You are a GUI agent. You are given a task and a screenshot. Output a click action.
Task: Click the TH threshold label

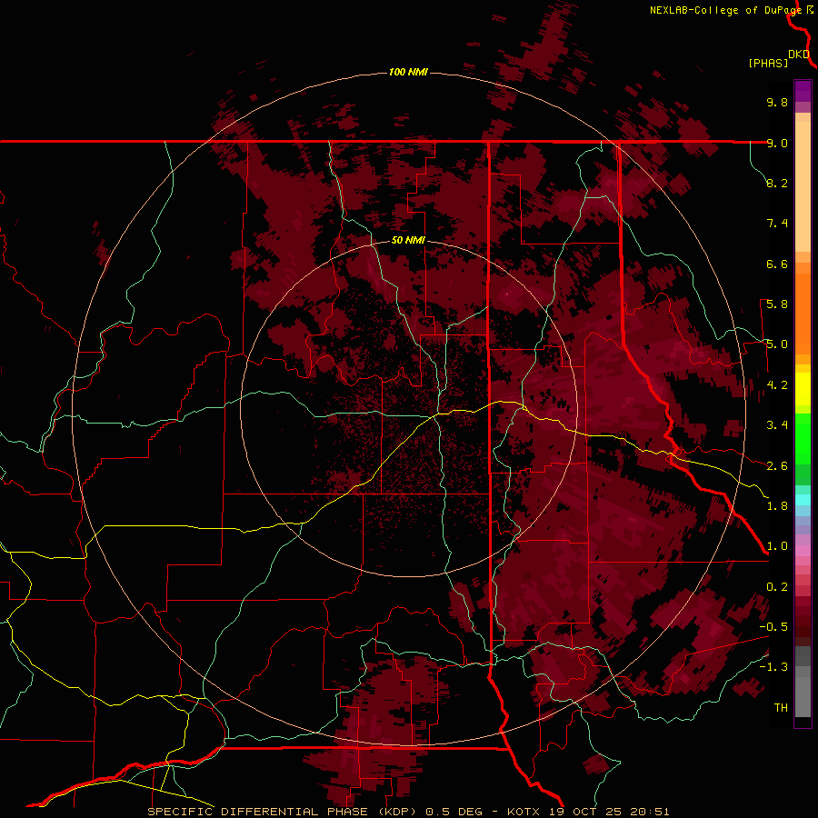click(781, 708)
